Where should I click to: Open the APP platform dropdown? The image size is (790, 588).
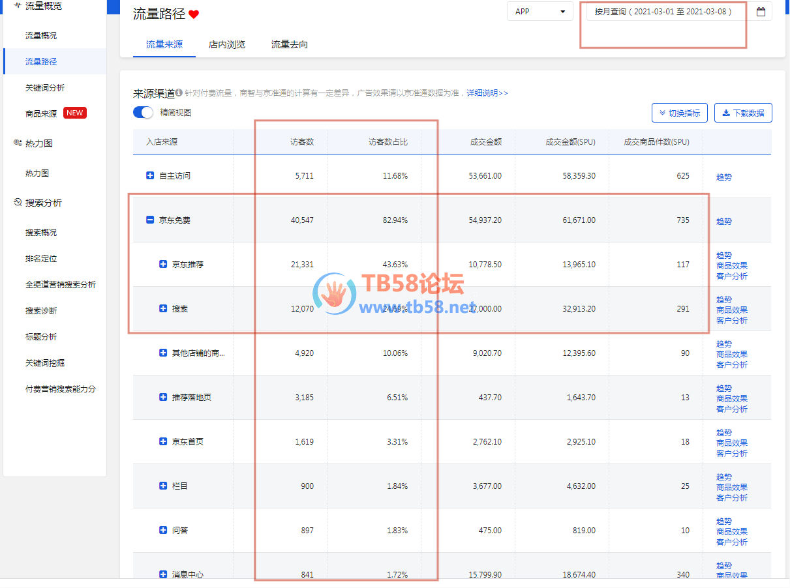pyautogui.click(x=540, y=12)
